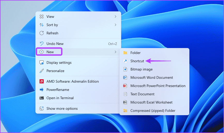Click the Word document icon
The width and height of the screenshot is (224, 133).
(125, 77)
